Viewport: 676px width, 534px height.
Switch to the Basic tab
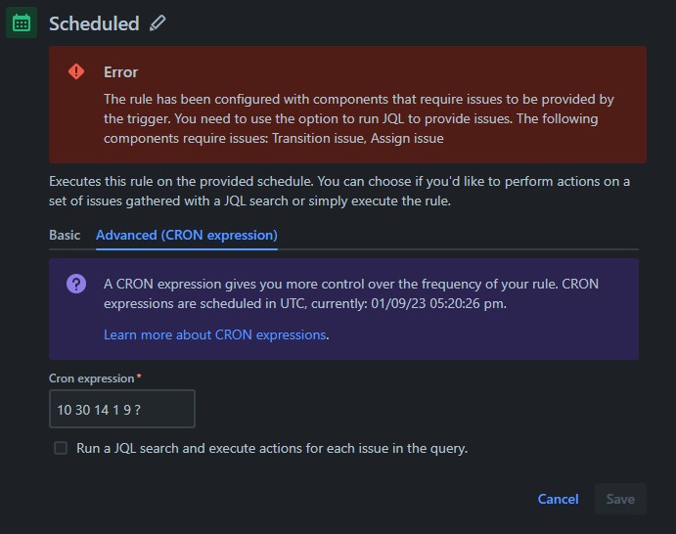[65, 235]
